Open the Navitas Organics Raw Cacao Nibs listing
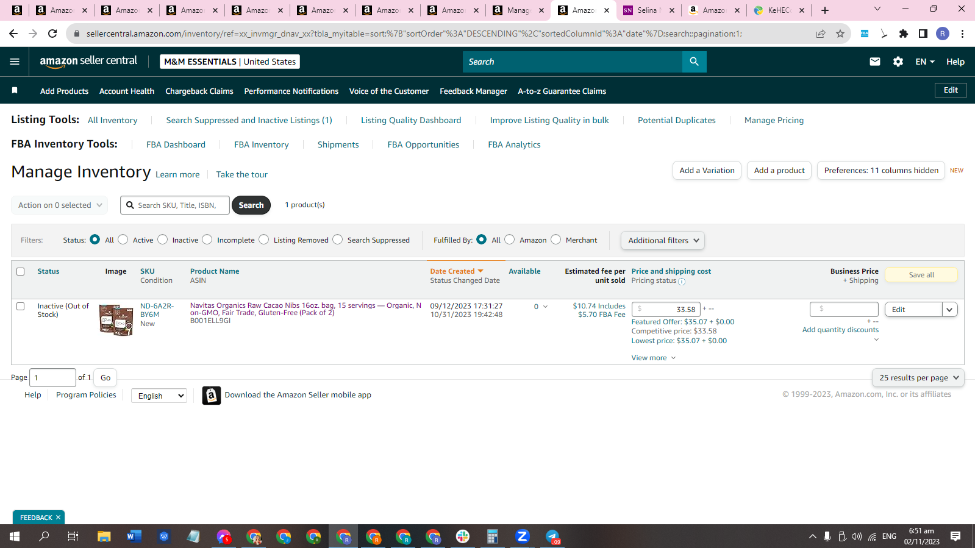 [x=305, y=309]
